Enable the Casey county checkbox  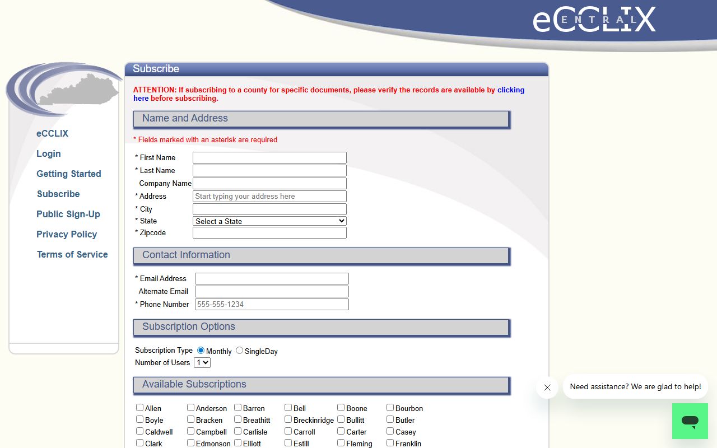[390, 431]
